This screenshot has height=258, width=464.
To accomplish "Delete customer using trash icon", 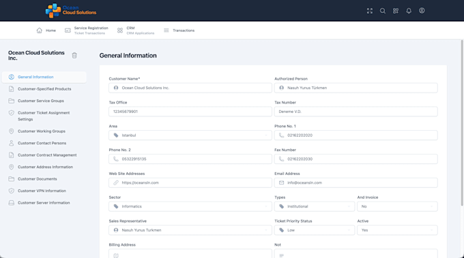I will click(74, 55).
